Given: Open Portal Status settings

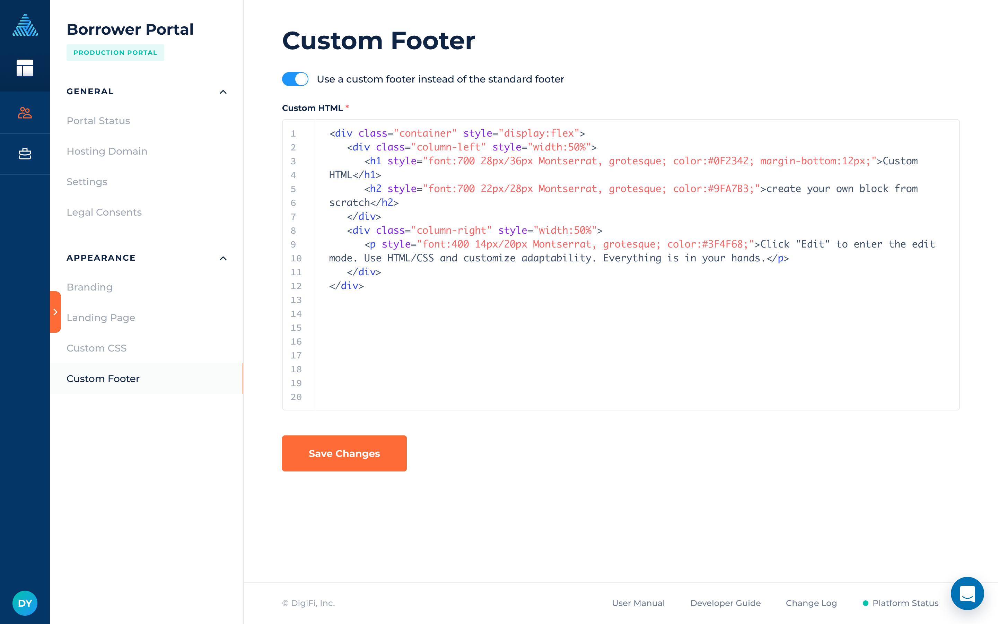Looking at the screenshot, I should pyautogui.click(x=98, y=121).
